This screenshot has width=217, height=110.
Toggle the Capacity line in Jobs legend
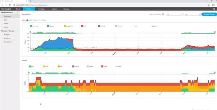click(153, 26)
